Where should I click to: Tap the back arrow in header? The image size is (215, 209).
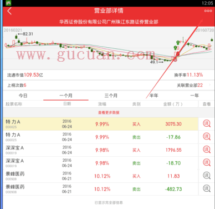(9, 11)
